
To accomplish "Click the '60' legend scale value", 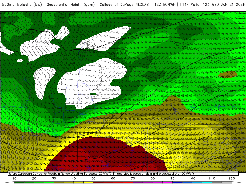I will point(113,178).
